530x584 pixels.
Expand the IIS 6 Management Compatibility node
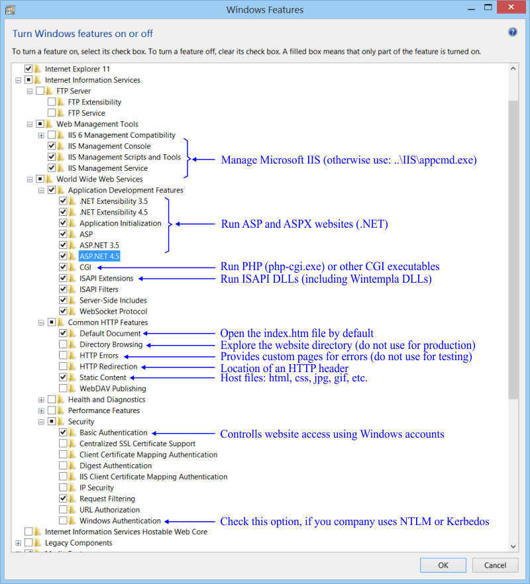tap(41, 135)
